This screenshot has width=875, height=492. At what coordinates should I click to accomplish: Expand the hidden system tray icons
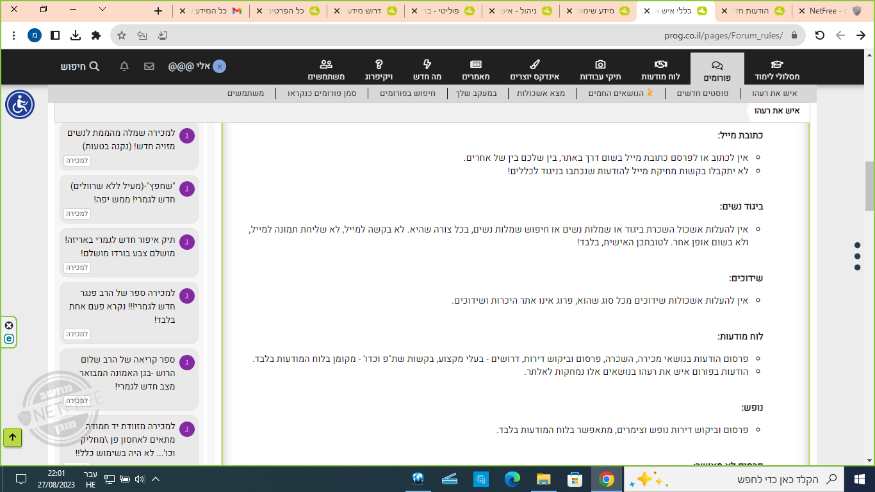tap(156, 479)
